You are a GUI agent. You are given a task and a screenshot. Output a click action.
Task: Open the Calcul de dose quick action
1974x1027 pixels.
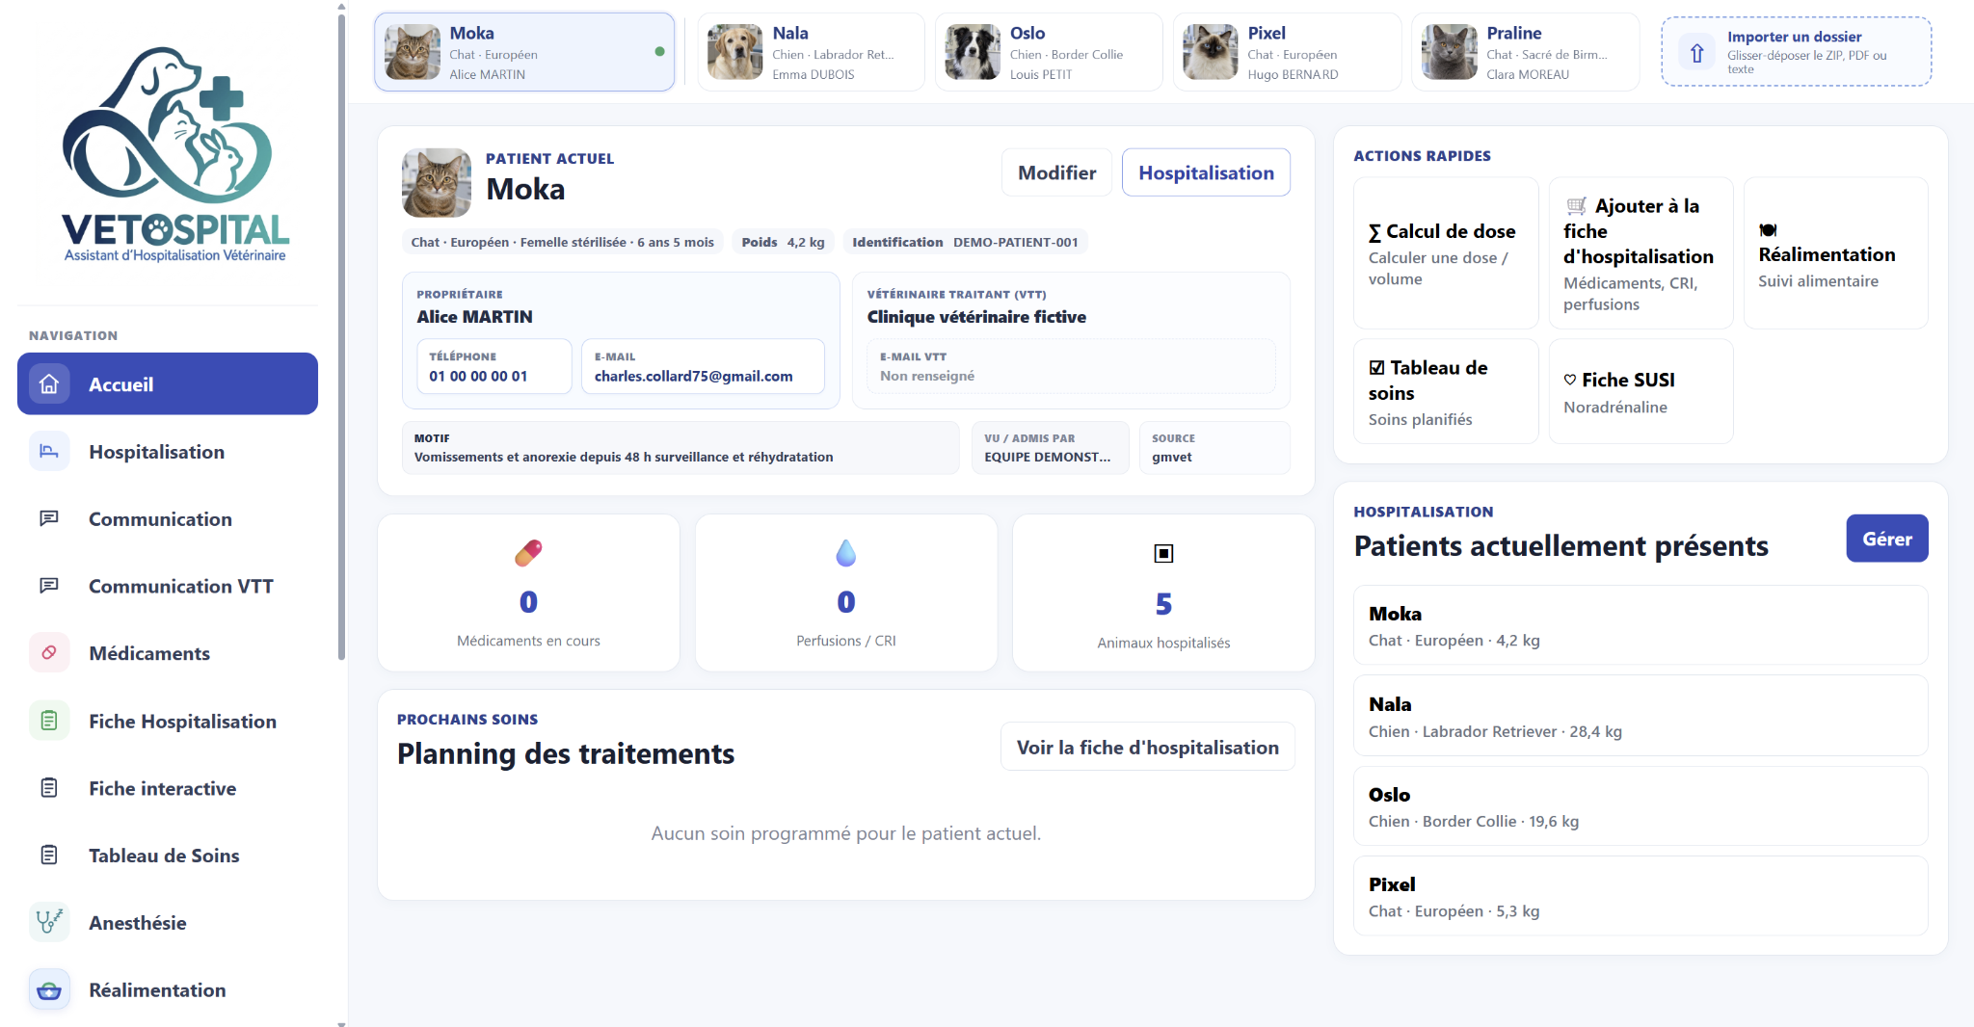[1446, 253]
